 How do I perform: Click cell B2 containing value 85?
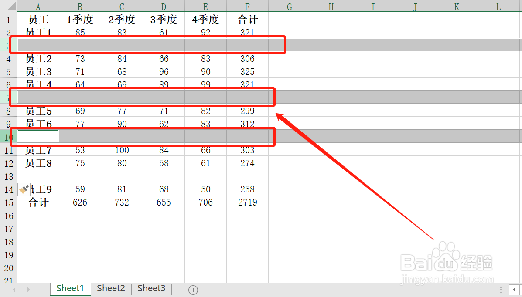80,32
